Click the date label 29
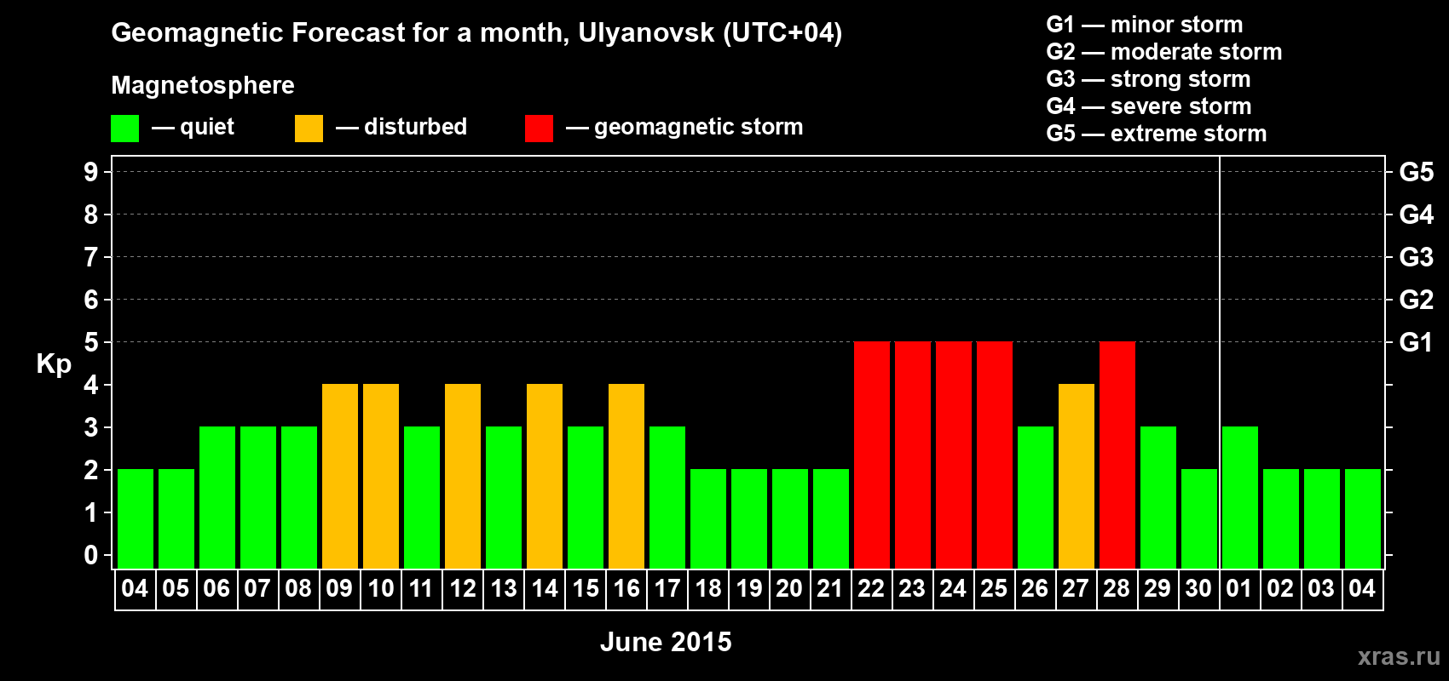The height and width of the screenshot is (681, 1449). click(1157, 589)
